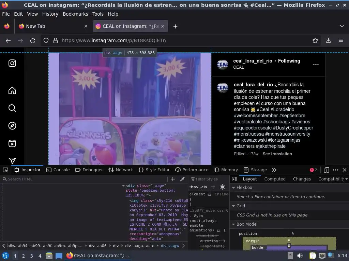Toggle the responsive design mode icon
Viewport: 349px width, 261px height.
pos(326,170)
